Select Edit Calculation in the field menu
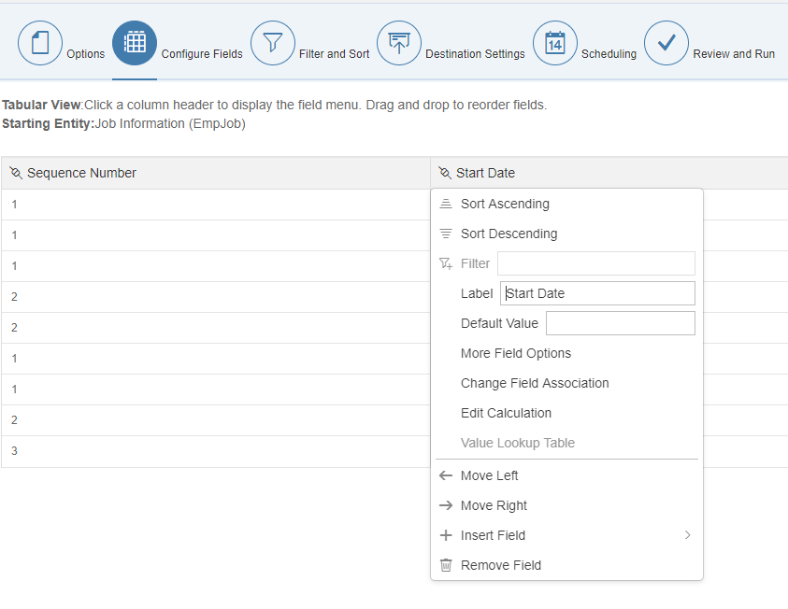Viewport: 788px width, 609px height. [506, 413]
